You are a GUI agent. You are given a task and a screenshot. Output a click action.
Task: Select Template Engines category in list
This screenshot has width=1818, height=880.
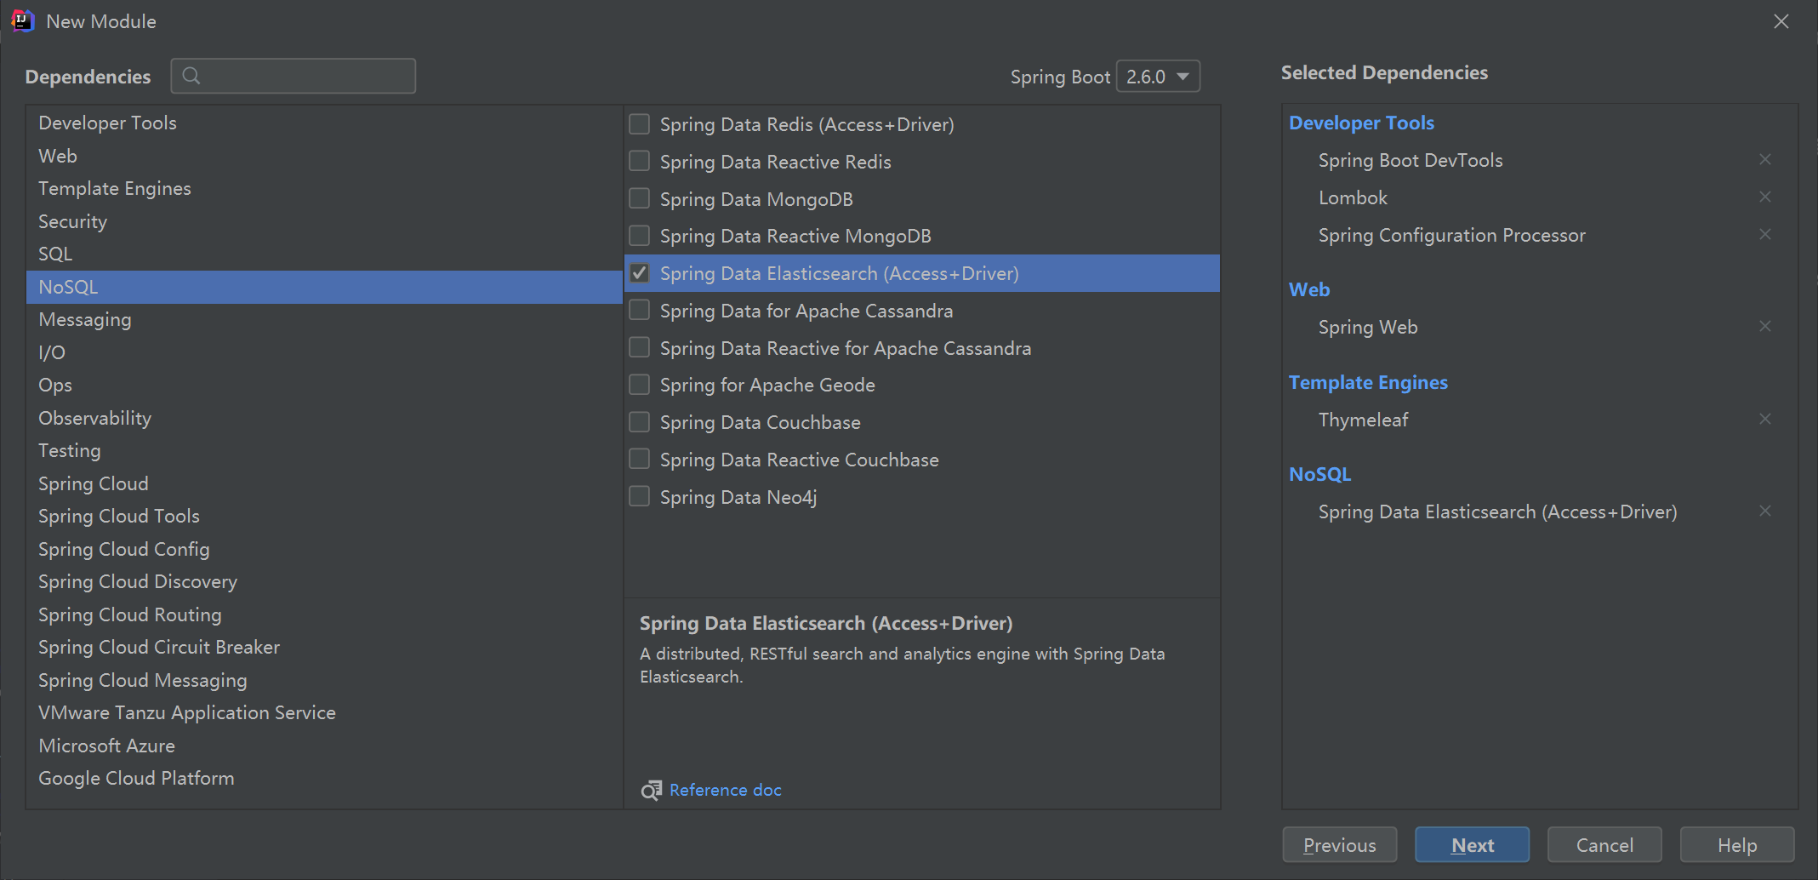pos(324,189)
